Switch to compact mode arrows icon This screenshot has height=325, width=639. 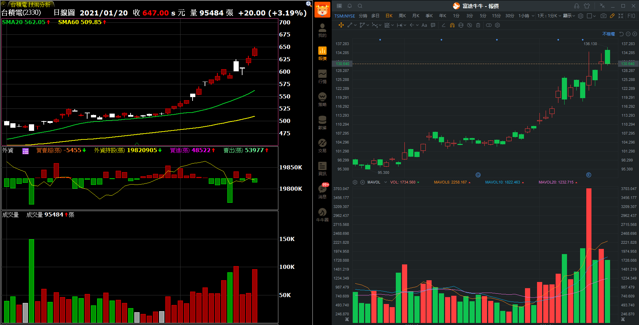click(602, 6)
